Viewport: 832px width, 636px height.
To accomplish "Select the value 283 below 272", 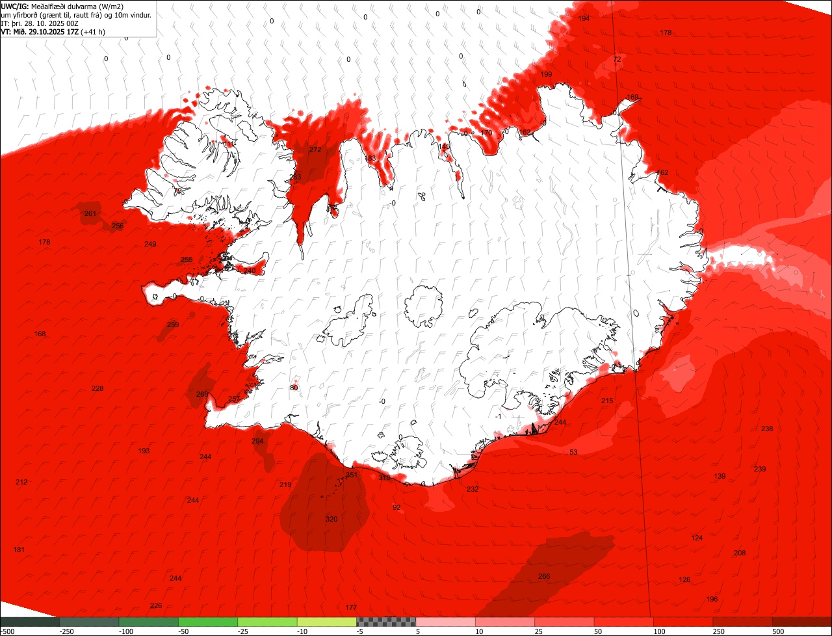I will click(295, 177).
